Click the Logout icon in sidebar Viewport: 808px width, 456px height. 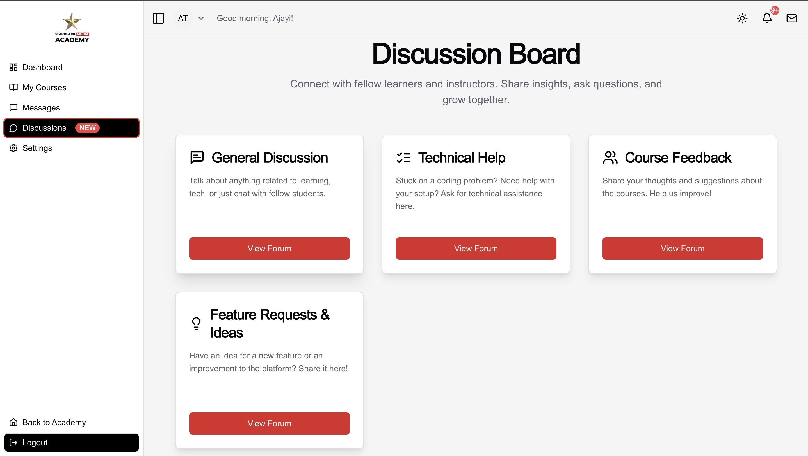pos(14,442)
